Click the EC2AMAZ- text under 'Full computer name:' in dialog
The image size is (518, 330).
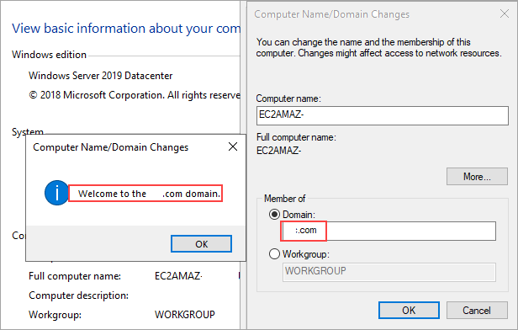click(278, 151)
